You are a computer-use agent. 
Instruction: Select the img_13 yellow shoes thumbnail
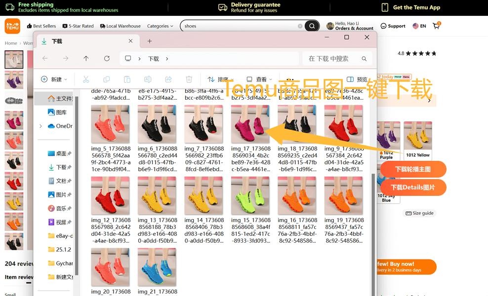[x=157, y=195]
